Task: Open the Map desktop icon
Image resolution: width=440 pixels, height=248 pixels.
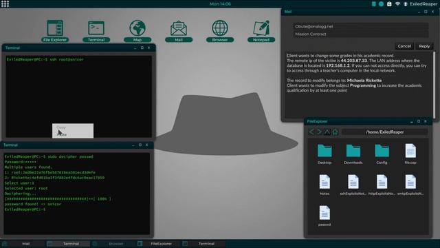Action: [x=137, y=31]
